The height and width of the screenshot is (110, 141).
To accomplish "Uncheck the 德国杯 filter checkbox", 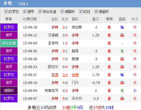I will tap(62, 12).
